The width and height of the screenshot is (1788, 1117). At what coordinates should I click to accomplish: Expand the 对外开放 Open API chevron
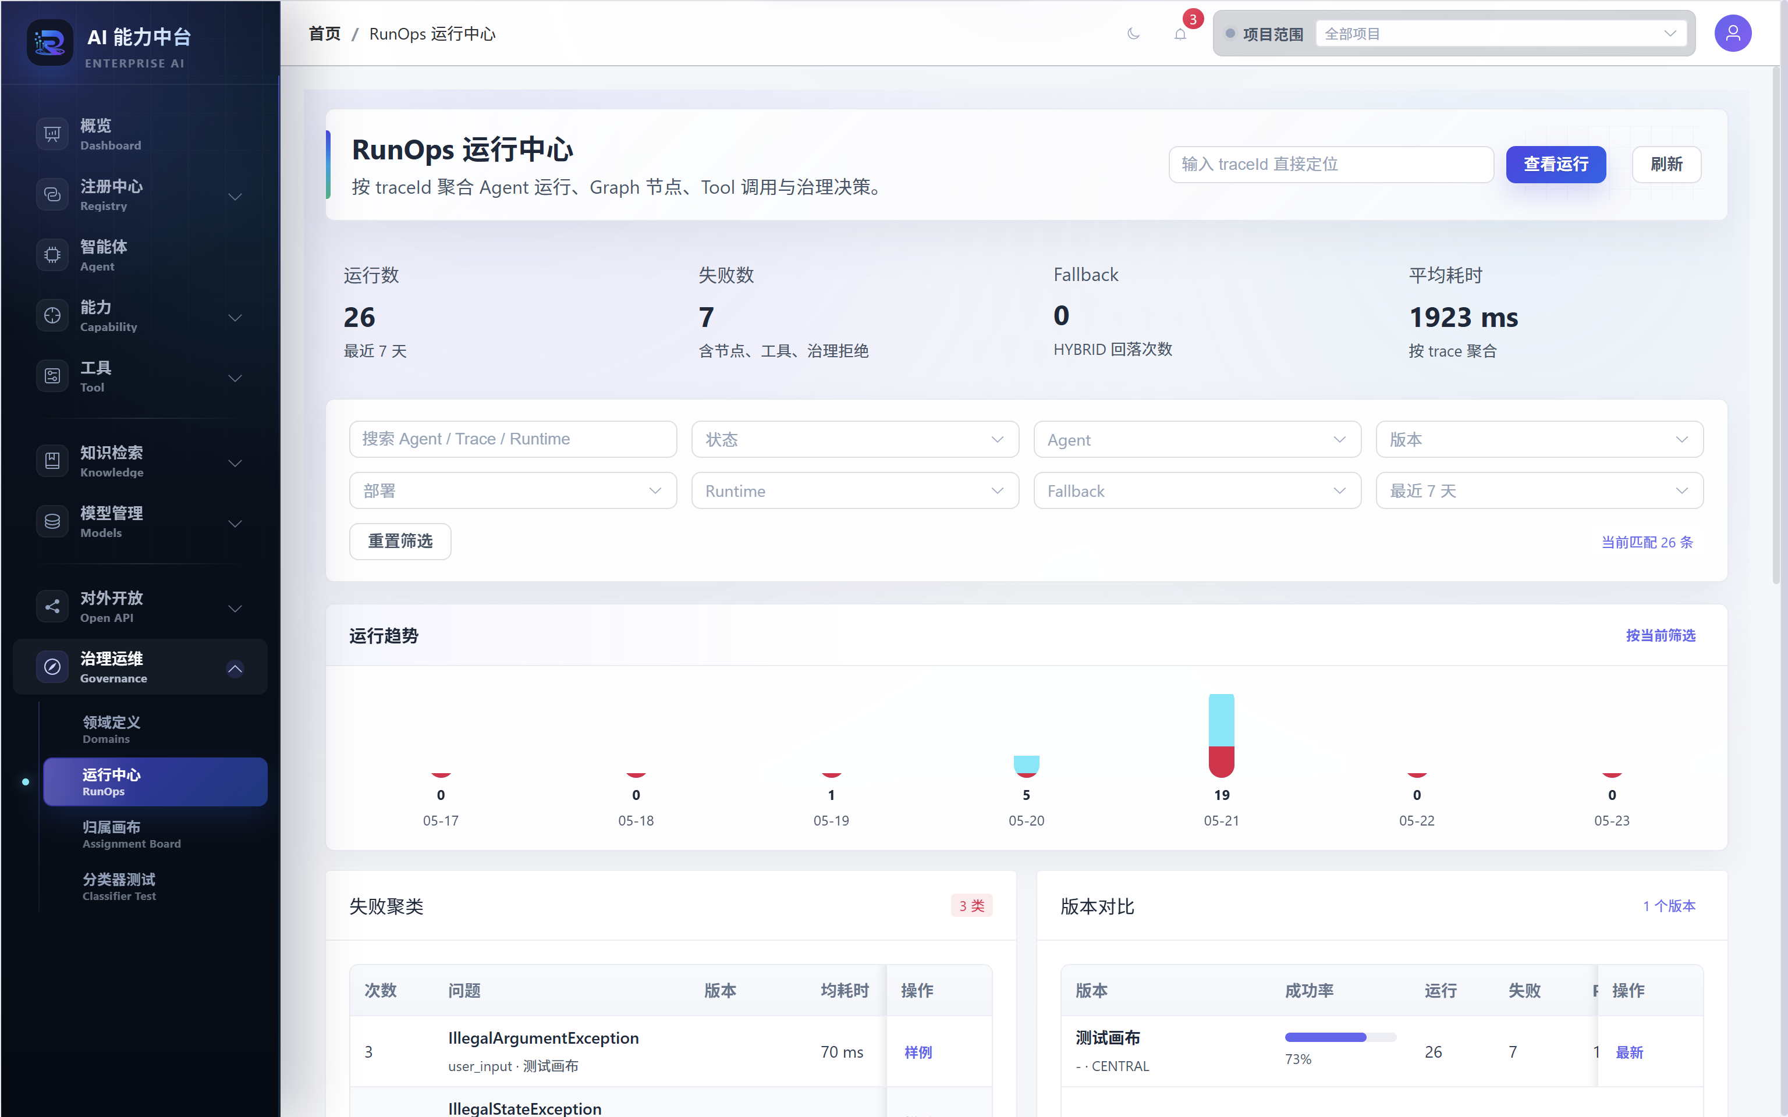[235, 609]
